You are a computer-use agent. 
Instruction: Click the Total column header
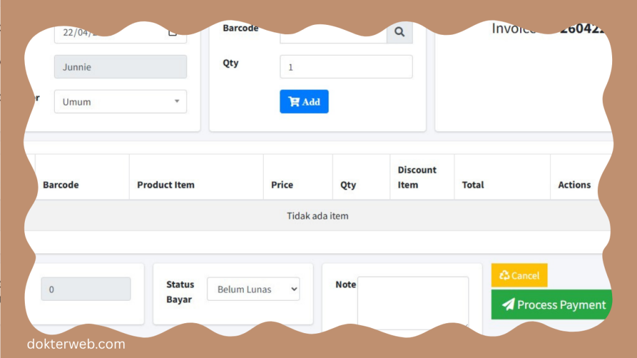coord(473,185)
